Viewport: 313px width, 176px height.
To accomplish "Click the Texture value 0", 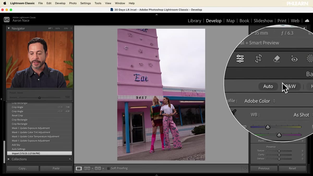I will coord(303,151).
